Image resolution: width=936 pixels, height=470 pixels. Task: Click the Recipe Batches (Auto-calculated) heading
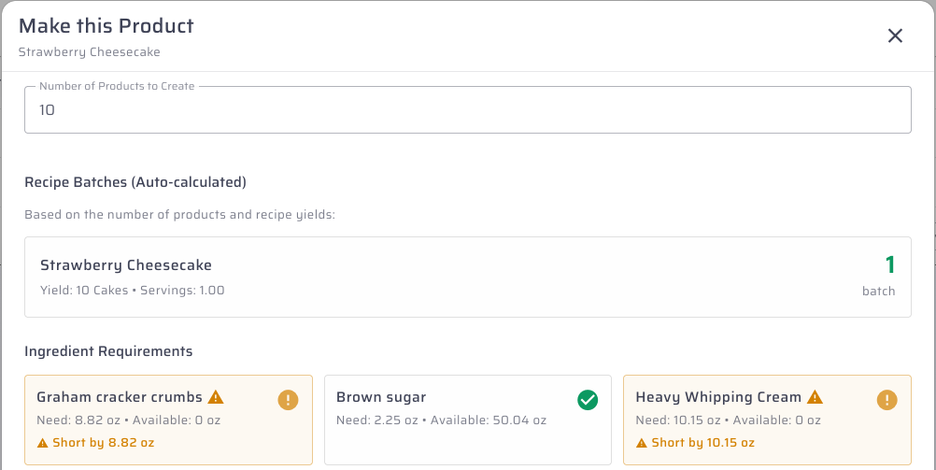(x=135, y=181)
